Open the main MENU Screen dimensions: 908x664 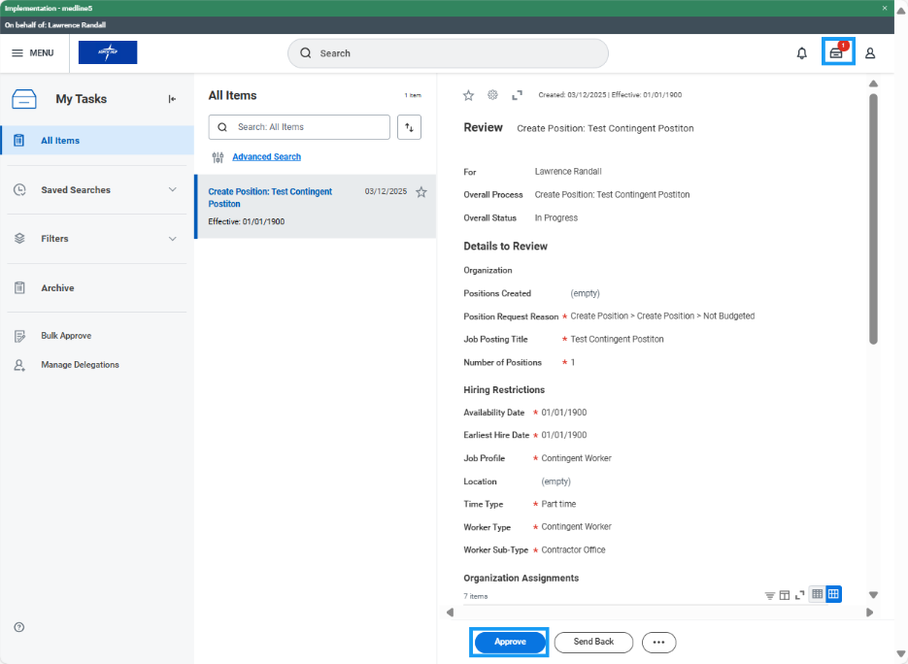pyautogui.click(x=33, y=53)
